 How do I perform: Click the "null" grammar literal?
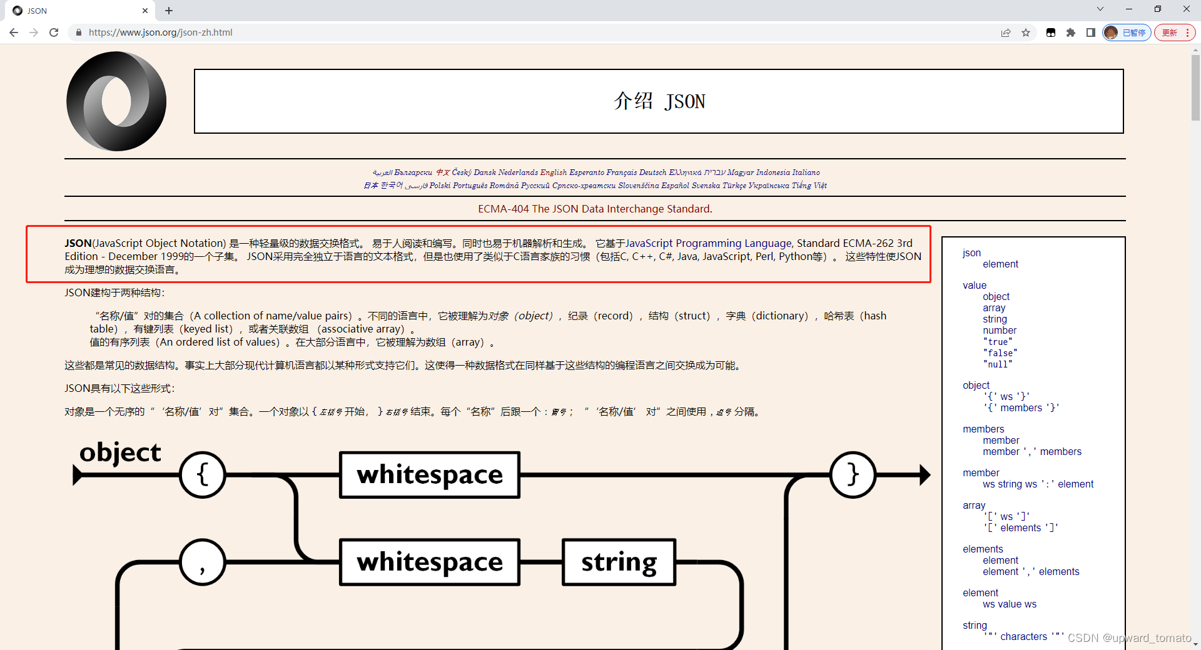(998, 364)
